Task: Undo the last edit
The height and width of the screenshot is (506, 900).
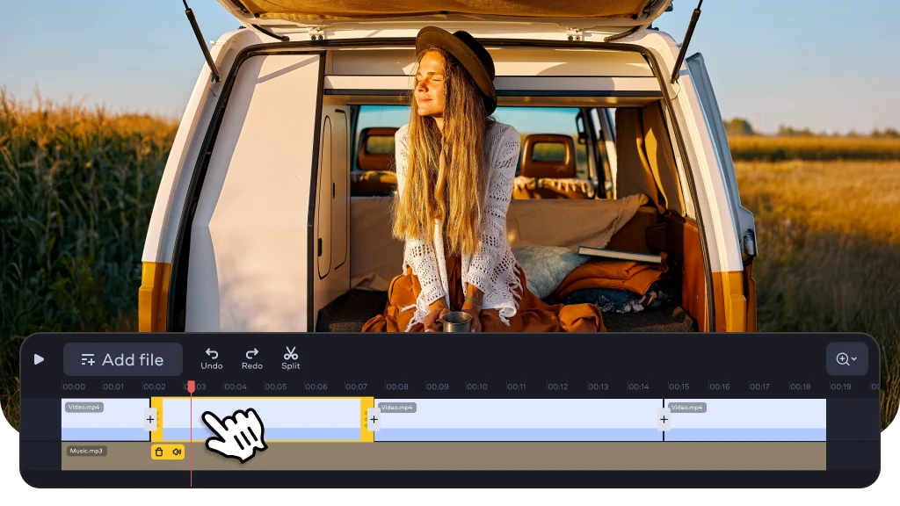Action: [x=211, y=358]
